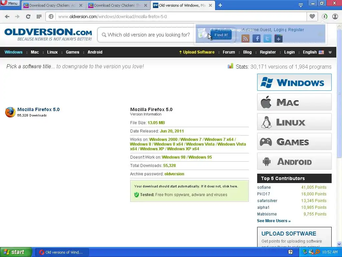Open the Android item in the navigation bar
342x257 pixels.
point(95,52)
